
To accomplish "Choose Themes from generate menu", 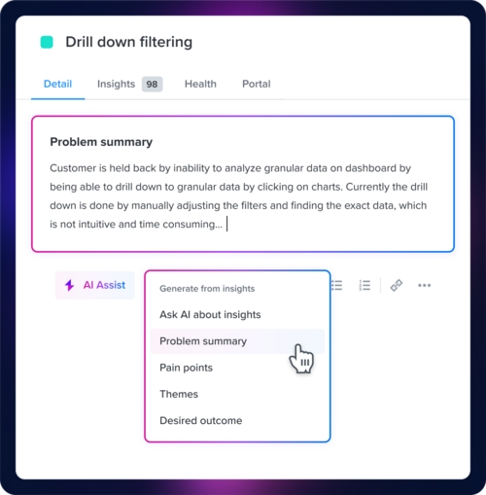I will coord(179,394).
